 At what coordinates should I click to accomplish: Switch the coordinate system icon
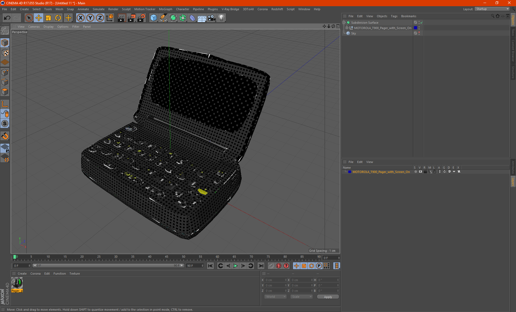click(x=110, y=18)
